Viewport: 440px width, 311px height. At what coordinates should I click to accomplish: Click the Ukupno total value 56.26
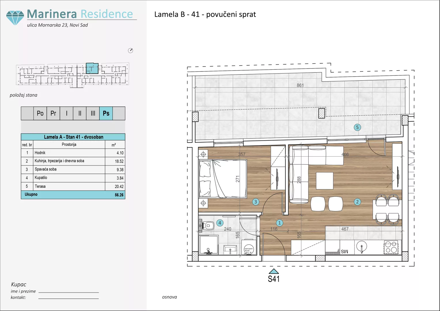[x=119, y=195]
